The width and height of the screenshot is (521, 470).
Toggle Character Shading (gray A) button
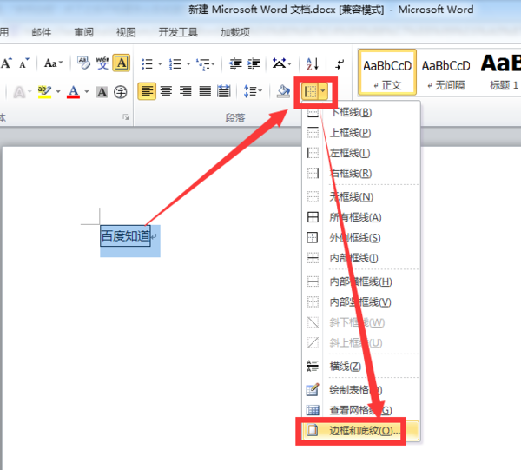click(102, 92)
